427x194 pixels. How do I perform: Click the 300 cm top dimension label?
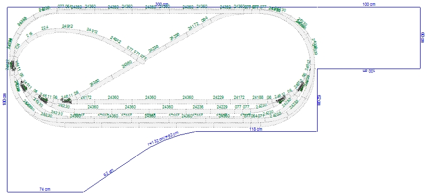(x=162, y=4)
